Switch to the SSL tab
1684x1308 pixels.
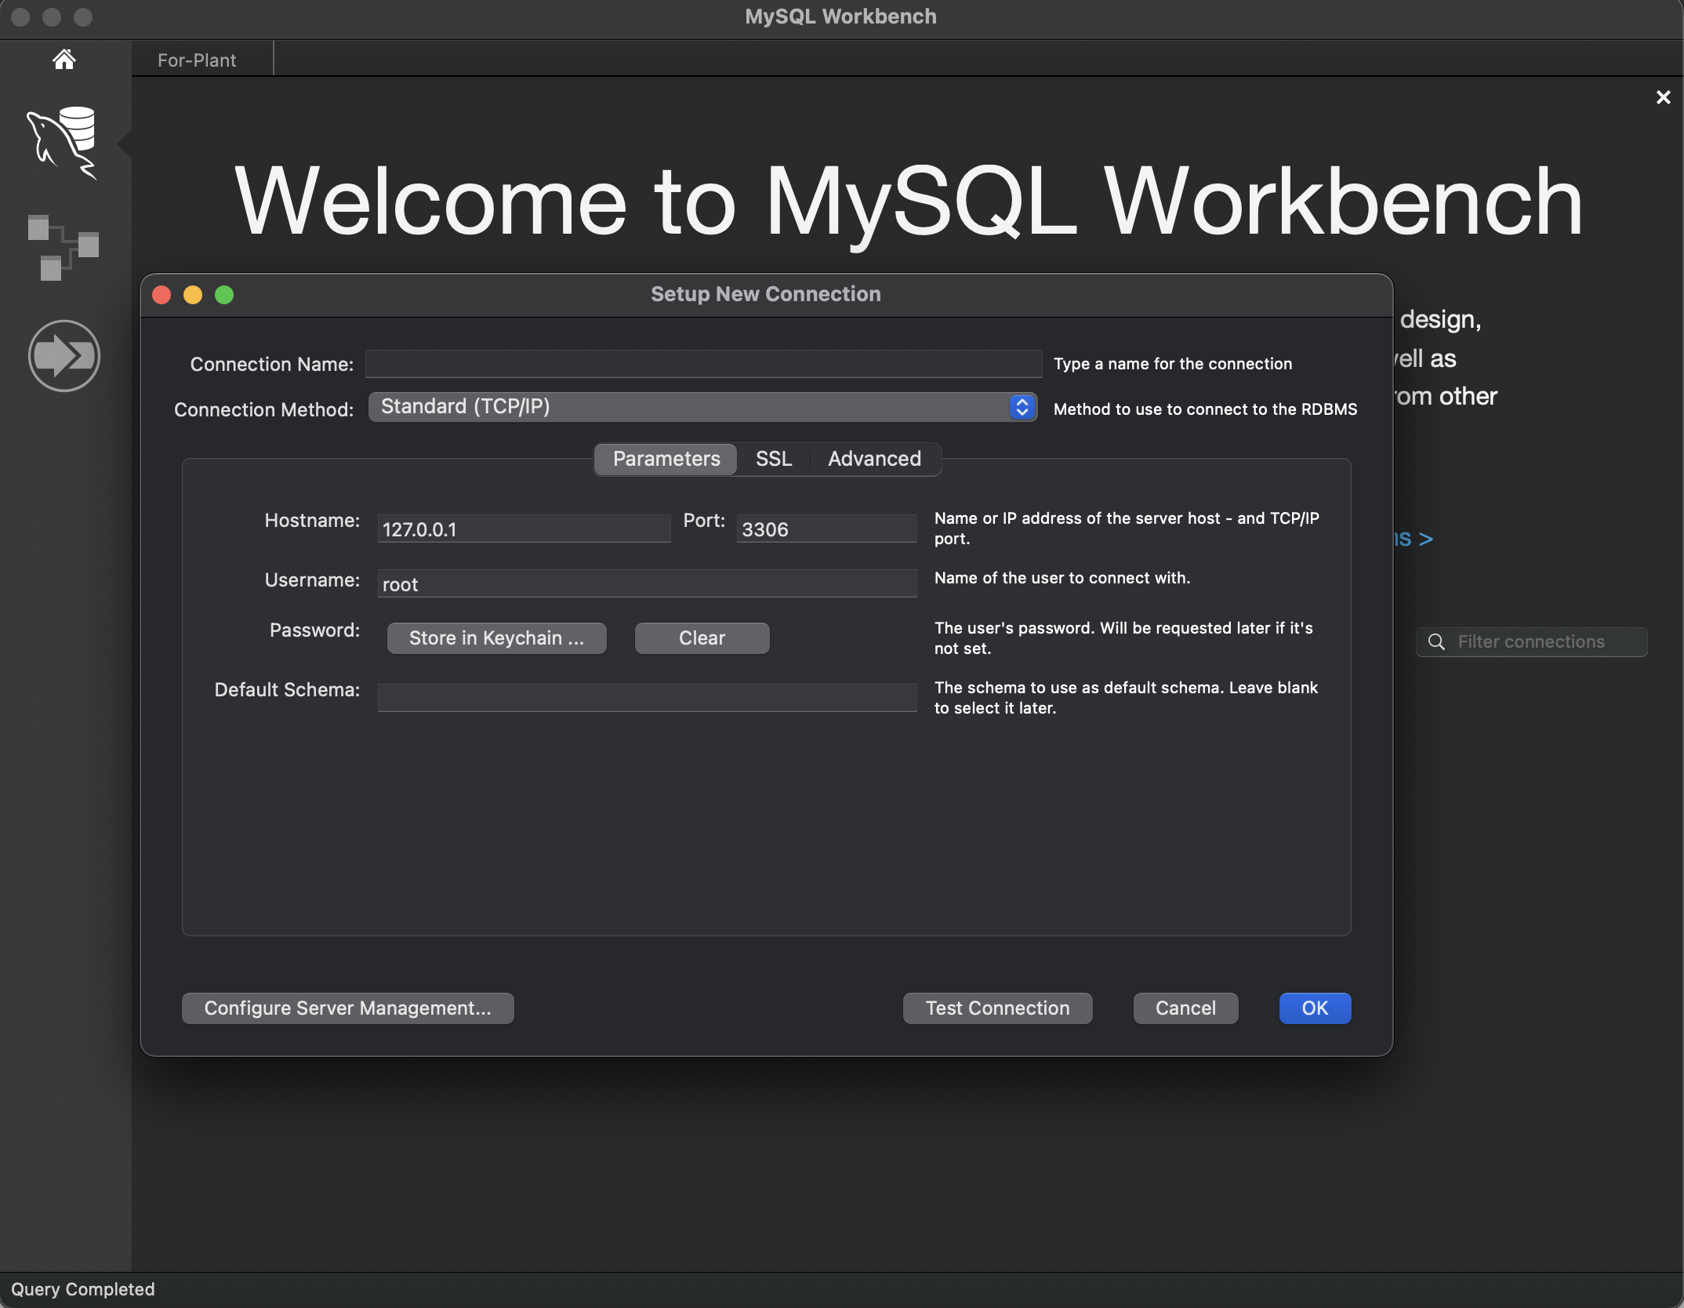pos(773,459)
